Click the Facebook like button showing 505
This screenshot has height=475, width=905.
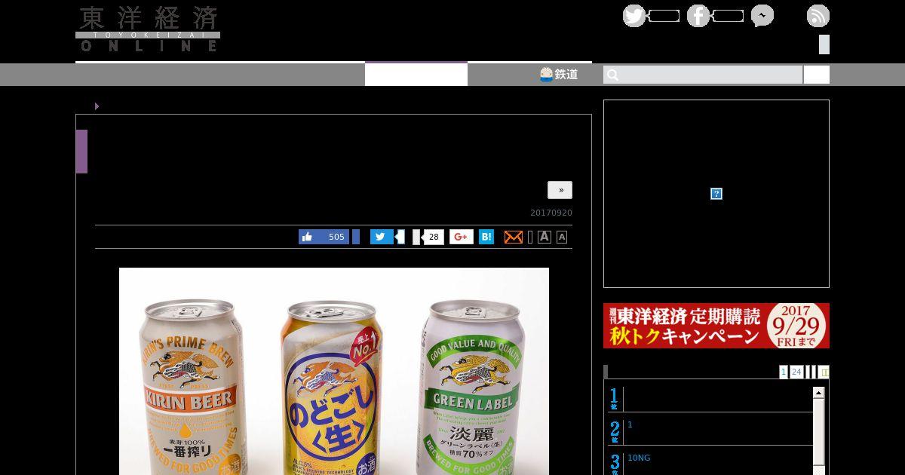point(324,237)
